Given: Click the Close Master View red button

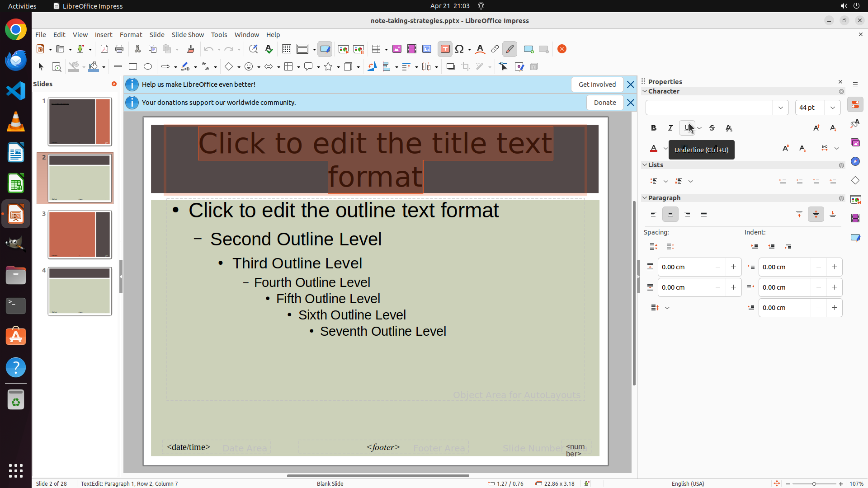Looking at the screenshot, I should point(562,49).
